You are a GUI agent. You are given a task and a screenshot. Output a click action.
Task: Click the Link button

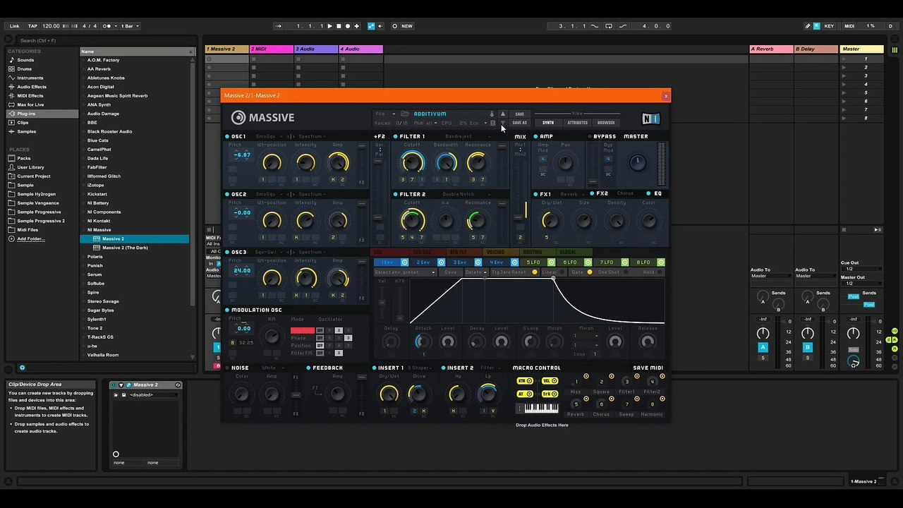pos(15,26)
